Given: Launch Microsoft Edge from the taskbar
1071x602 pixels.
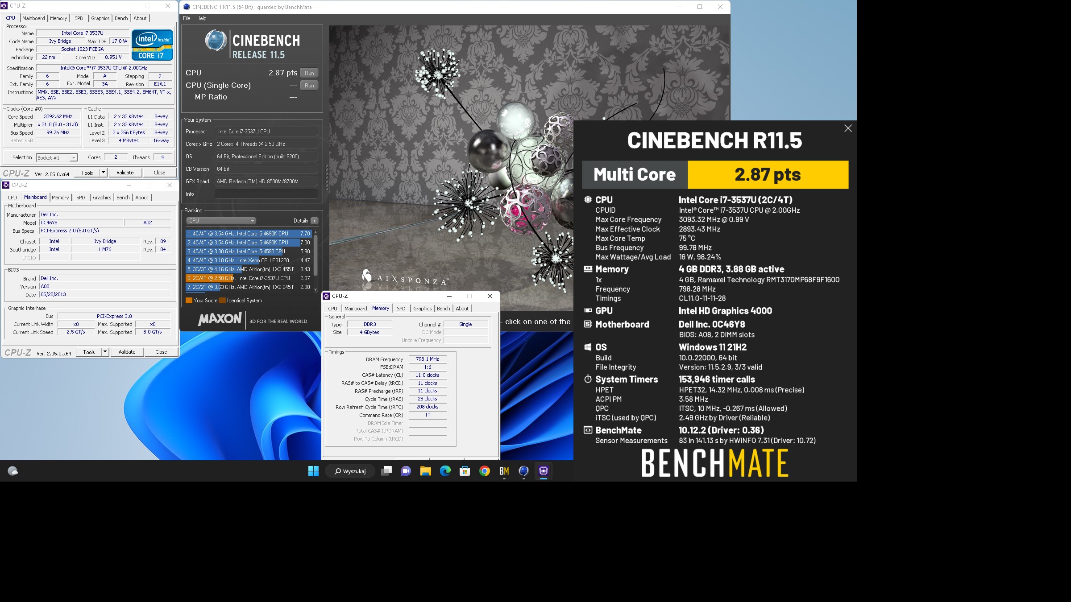Looking at the screenshot, I should point(445,471).
